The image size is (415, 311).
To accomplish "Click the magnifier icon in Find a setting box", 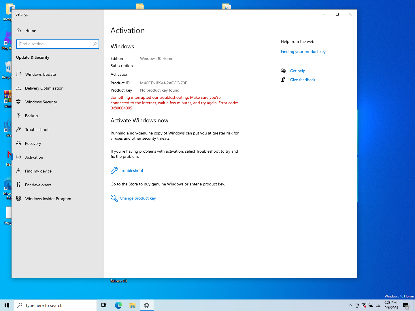I will pyautogui.click(x=95, y=44).
